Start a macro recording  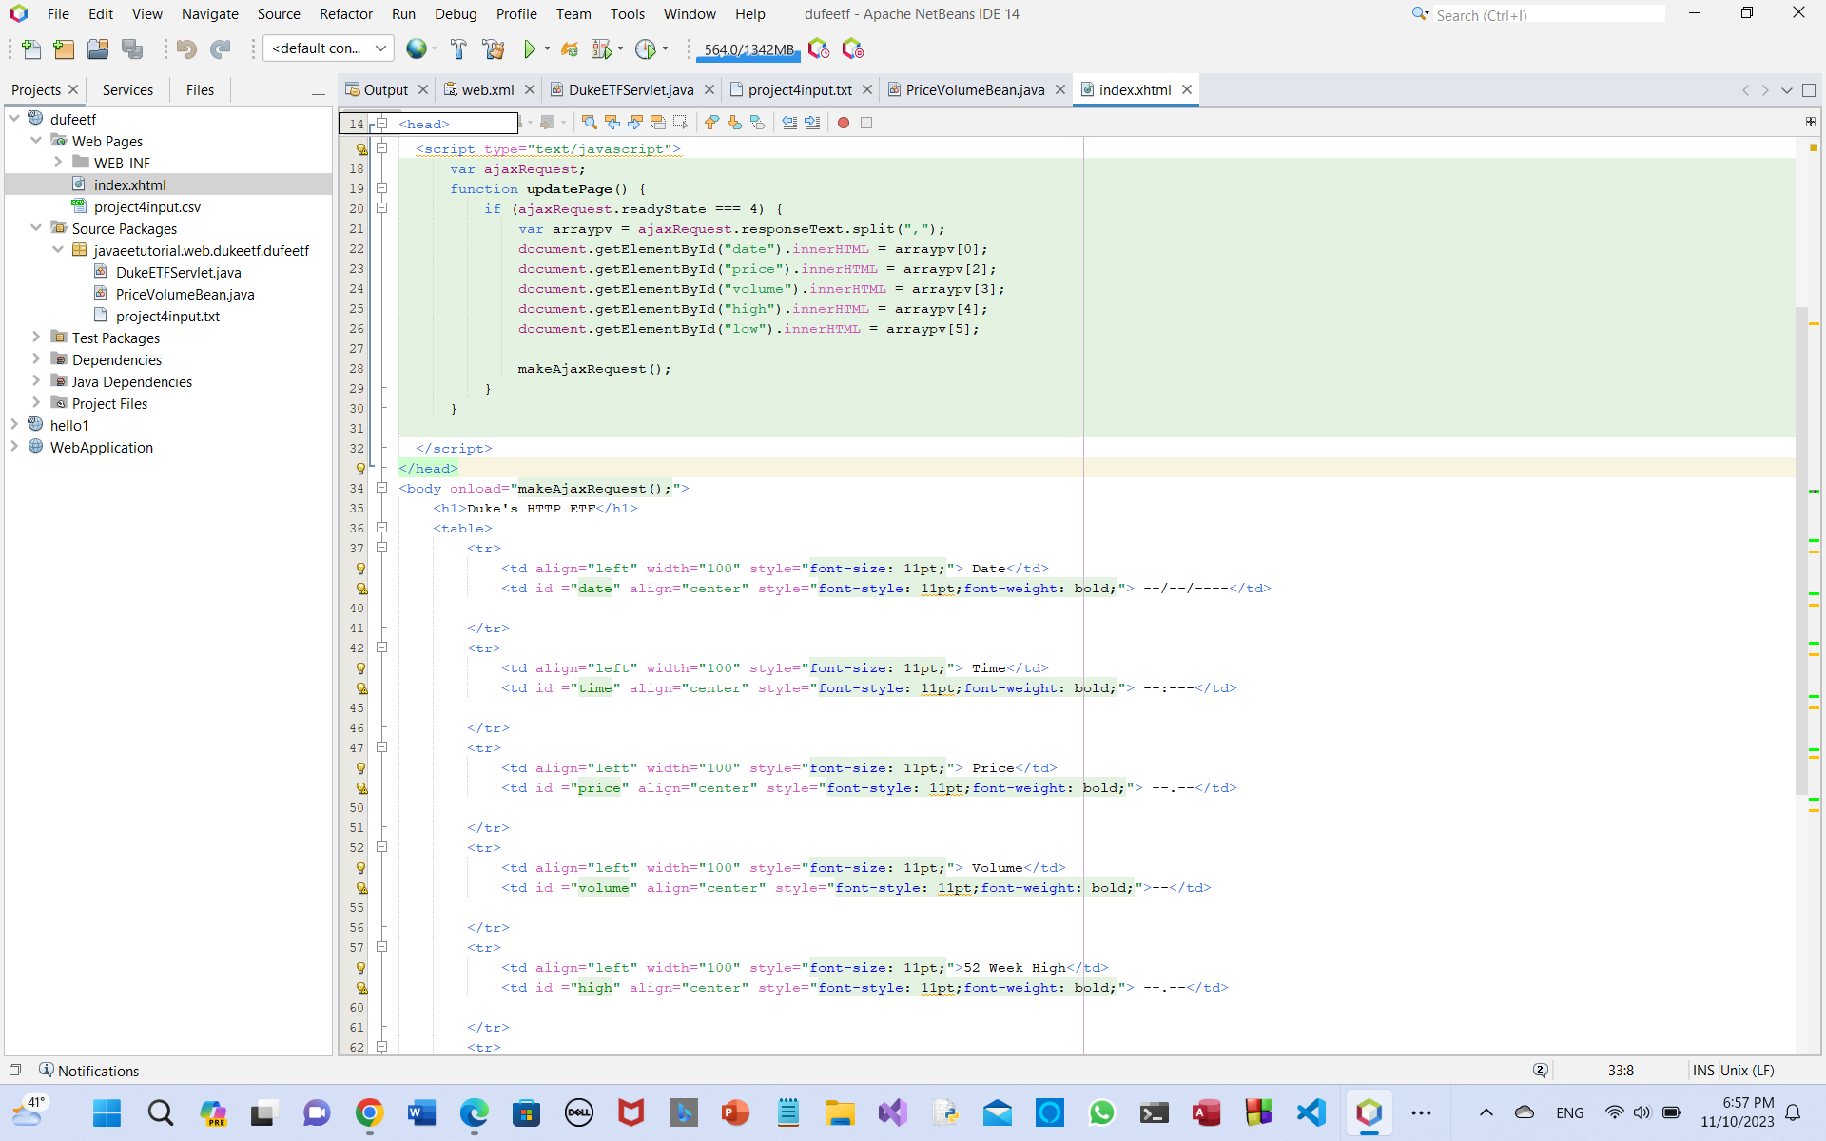pyautogui.click(x=844, y=122)
